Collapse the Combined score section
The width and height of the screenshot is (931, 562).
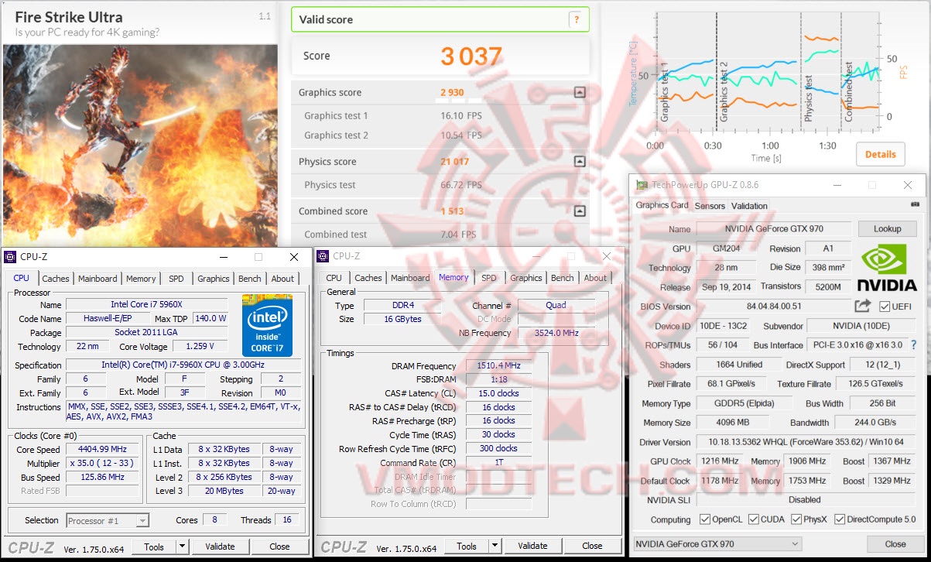579,211
